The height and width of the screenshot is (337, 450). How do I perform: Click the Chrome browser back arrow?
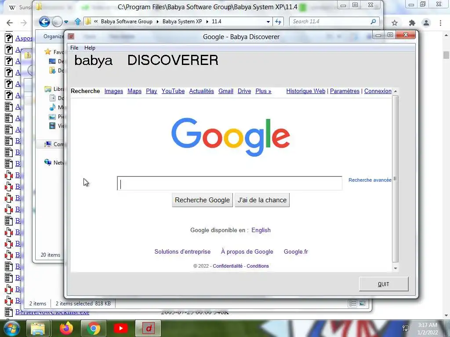pos(10,23)
